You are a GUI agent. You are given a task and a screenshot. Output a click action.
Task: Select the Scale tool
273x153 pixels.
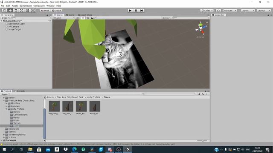click(22, 10)
